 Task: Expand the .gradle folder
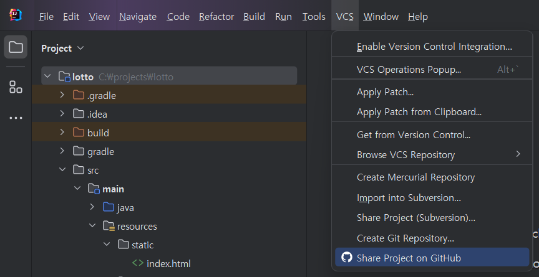click(62, 95)
